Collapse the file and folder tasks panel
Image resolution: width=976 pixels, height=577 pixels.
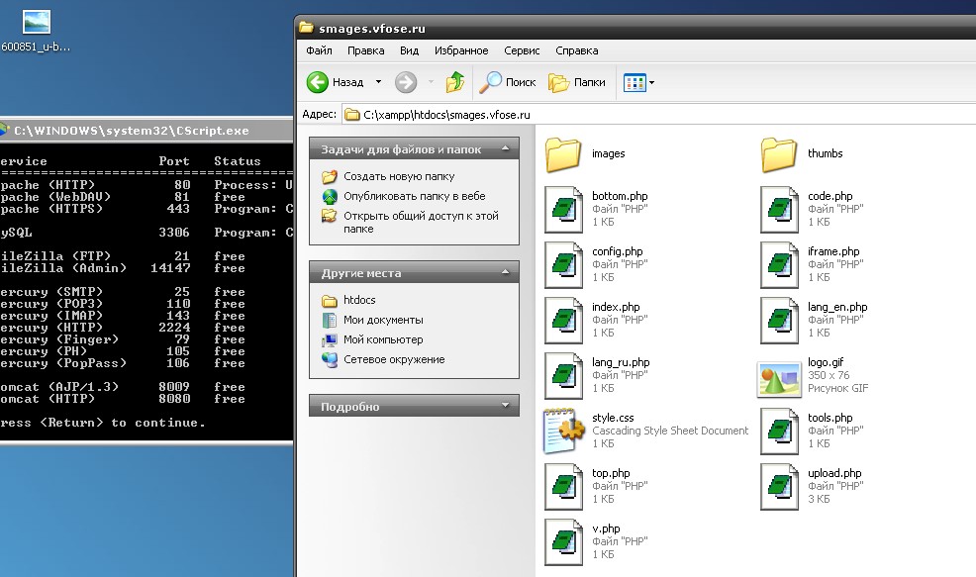point(507,149)
